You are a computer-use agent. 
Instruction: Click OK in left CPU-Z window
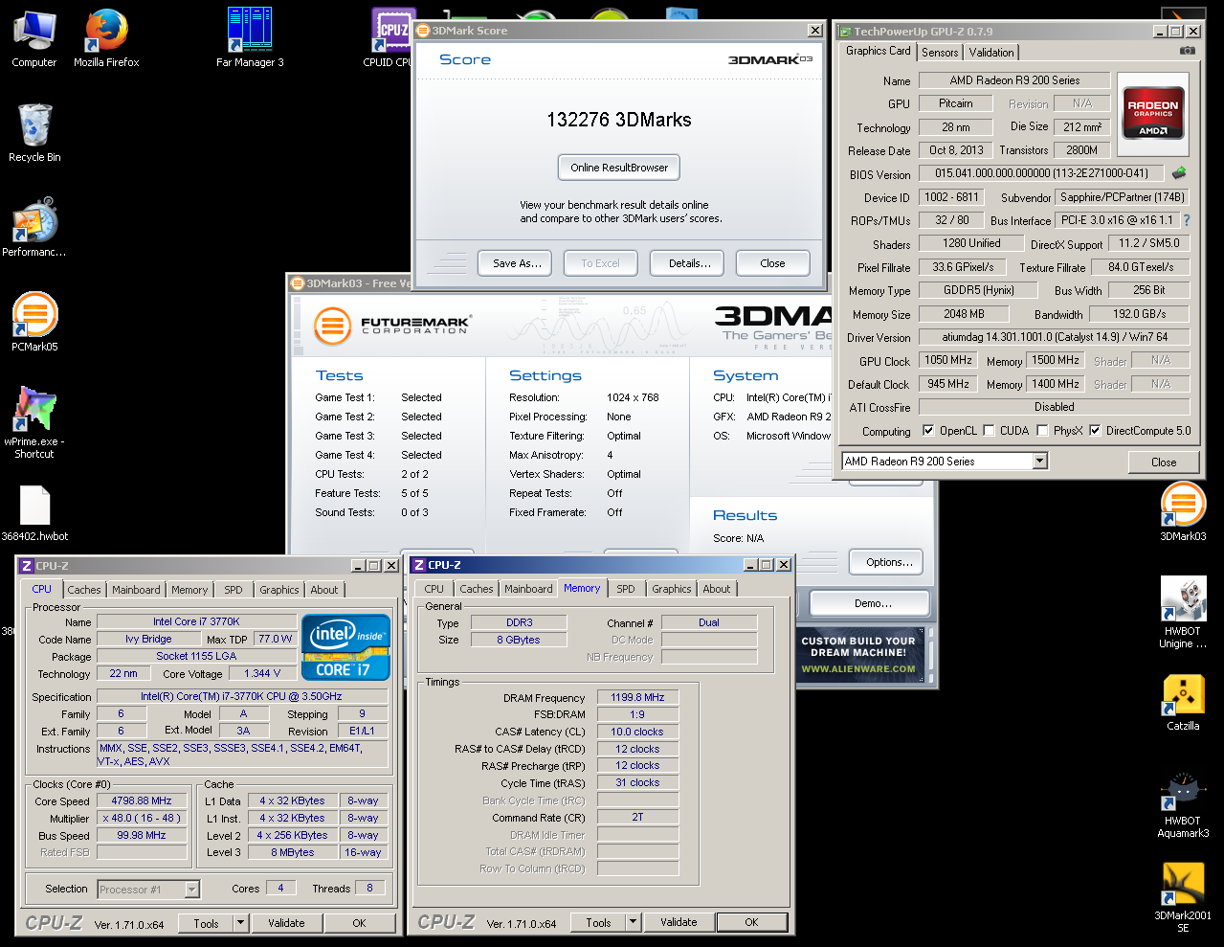[360, 923]
